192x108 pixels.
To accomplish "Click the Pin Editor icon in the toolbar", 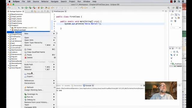I will click(x=94, y=8).
